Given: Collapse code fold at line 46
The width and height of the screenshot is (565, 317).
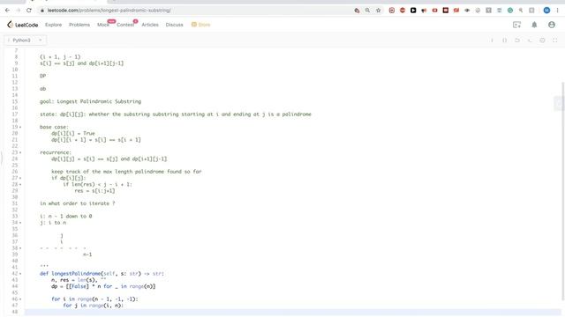Looking at the screenshot, I should coord(20,299).
